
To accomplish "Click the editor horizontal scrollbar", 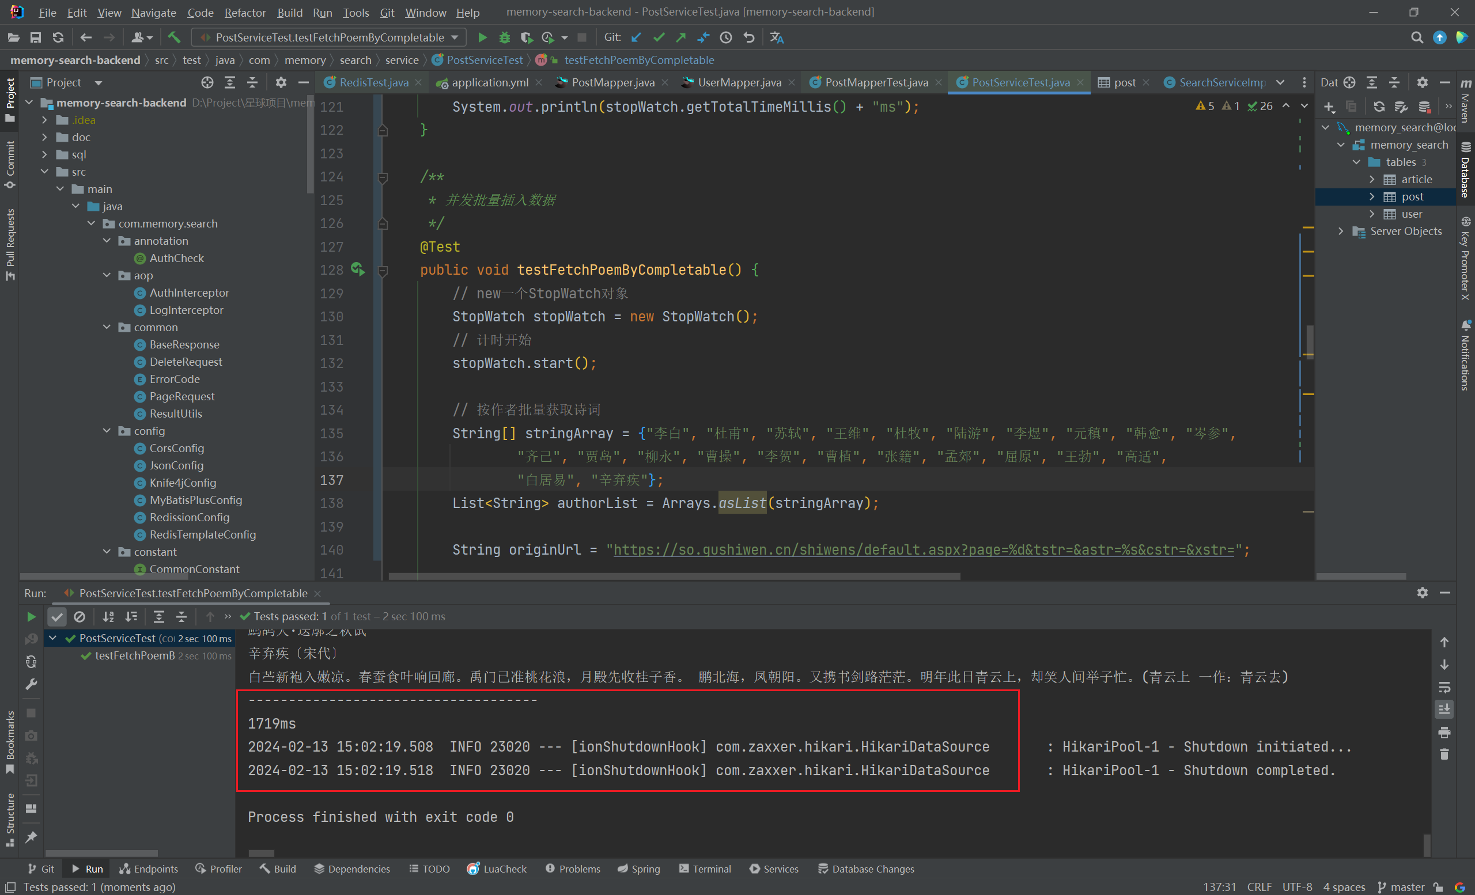I will (x=674, y=577).
